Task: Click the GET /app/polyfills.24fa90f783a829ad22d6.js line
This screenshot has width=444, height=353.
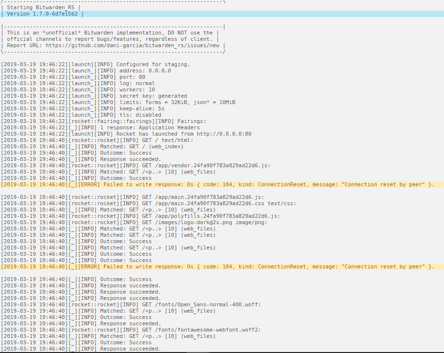Action: (140, 216)
